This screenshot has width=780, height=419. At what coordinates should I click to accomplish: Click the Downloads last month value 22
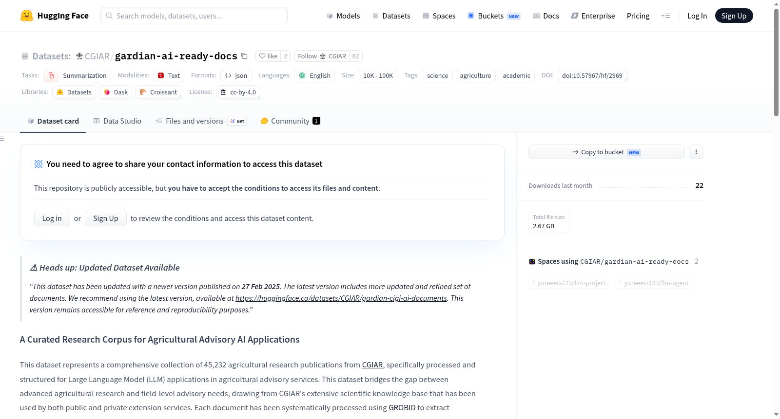[700, 185]
